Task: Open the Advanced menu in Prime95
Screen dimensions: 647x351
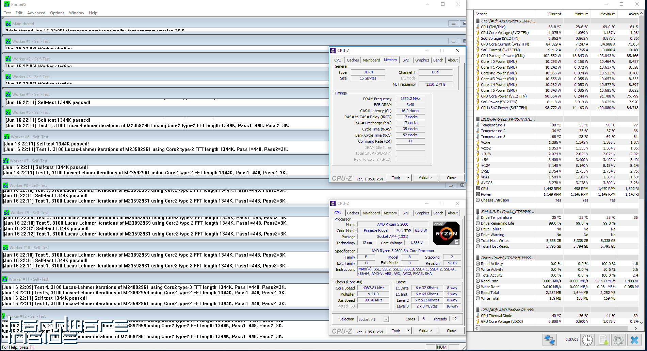Action: pos(36,13)
